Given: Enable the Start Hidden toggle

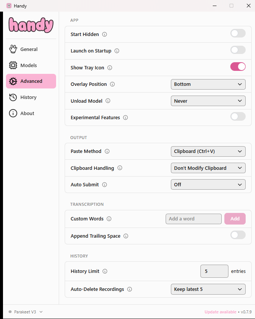Looking at the screenshot, I should (x=238, y=33).
